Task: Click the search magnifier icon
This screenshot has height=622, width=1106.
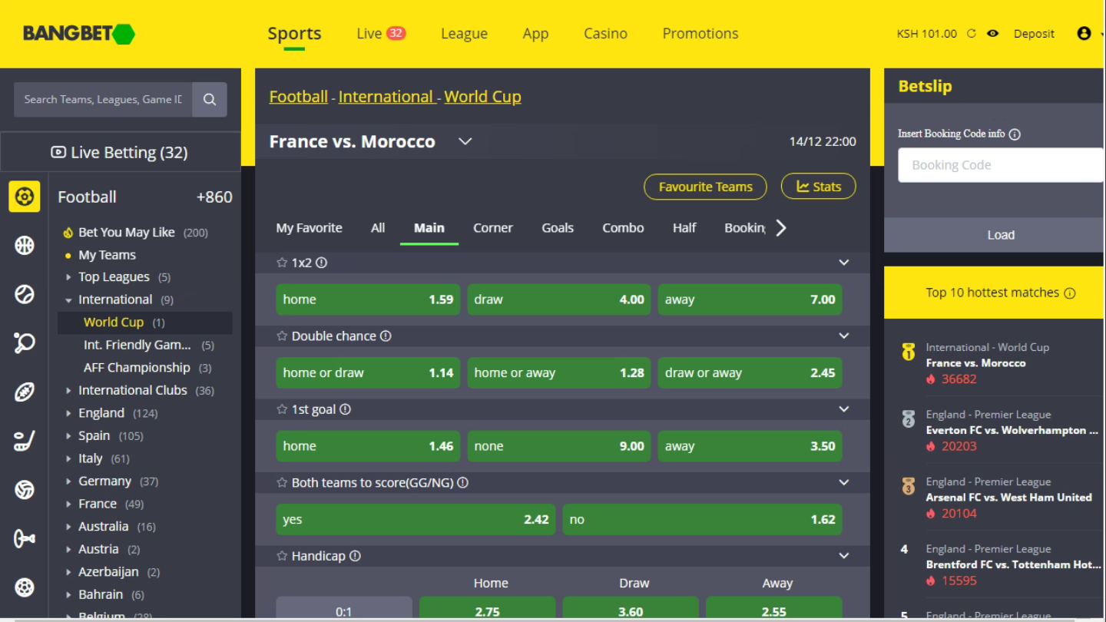Action: tap(210, 99)
